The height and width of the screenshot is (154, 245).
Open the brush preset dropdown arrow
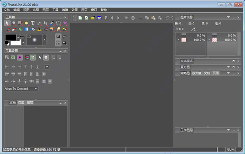[45, 40]
